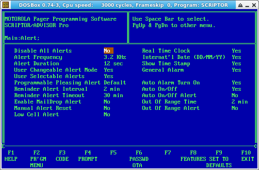Toggle User Selectable Alerts value Yes
Image resolution: width=259 pixels, height=170 pixels.
(x=109, y=76)
